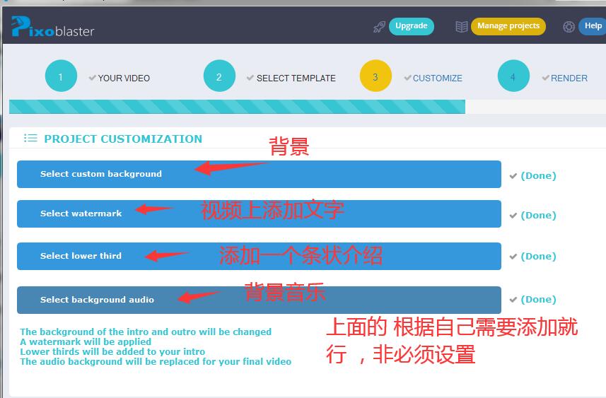Select the YOUR VIDEO step label

tap(124, 78)
